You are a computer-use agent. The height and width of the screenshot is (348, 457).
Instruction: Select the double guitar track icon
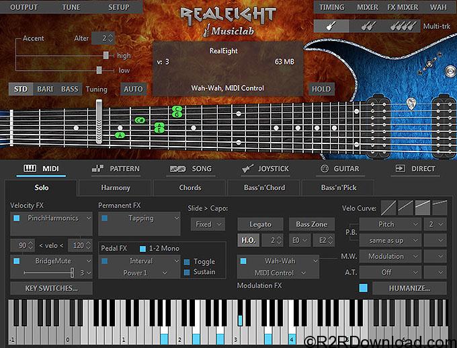pos(366,26)
